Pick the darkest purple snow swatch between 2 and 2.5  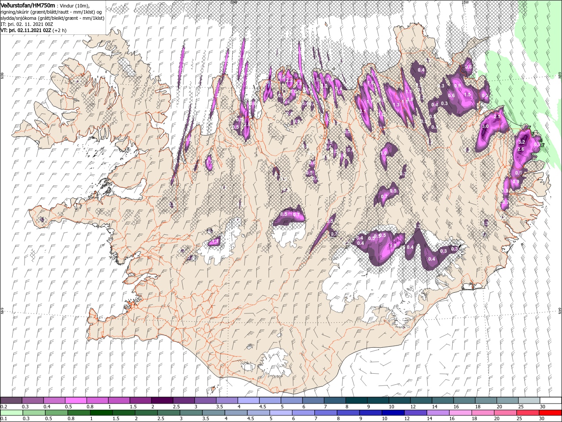(x=162, y=400)
